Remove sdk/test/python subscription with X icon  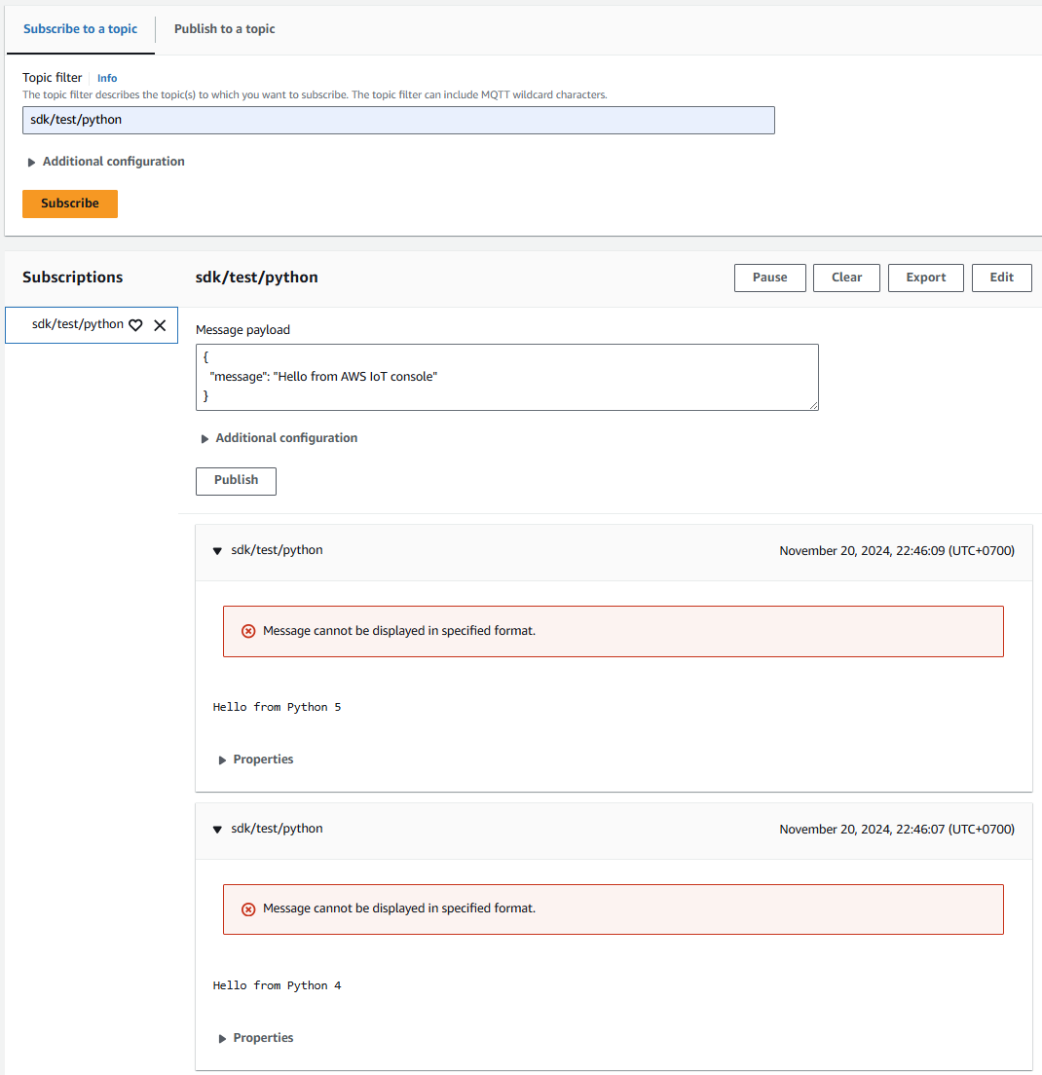click(x=160, y=325)
